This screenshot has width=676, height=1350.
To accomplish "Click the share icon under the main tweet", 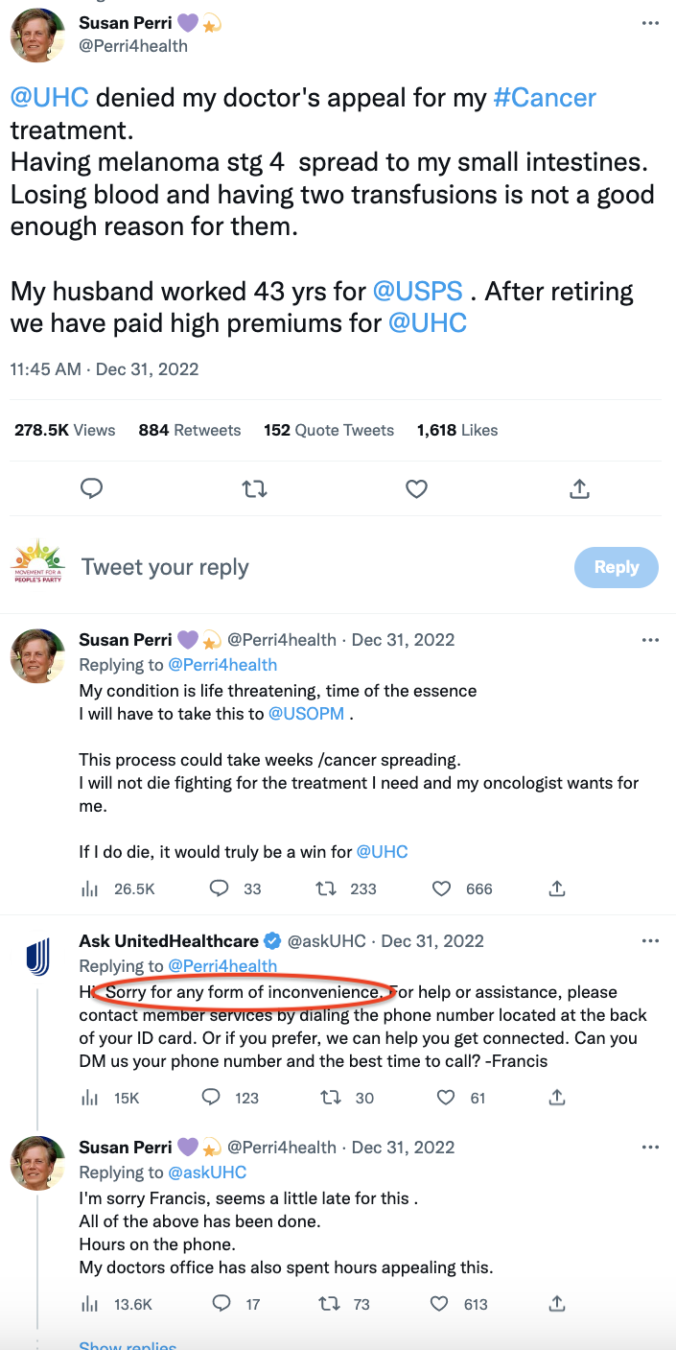I will 579,489.
